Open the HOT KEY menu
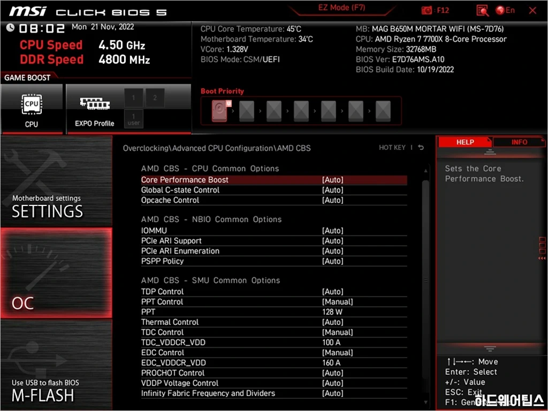Image resolution: width=548 pixels, height=411 pixels. pyautogui.click(x=392, y=148)
